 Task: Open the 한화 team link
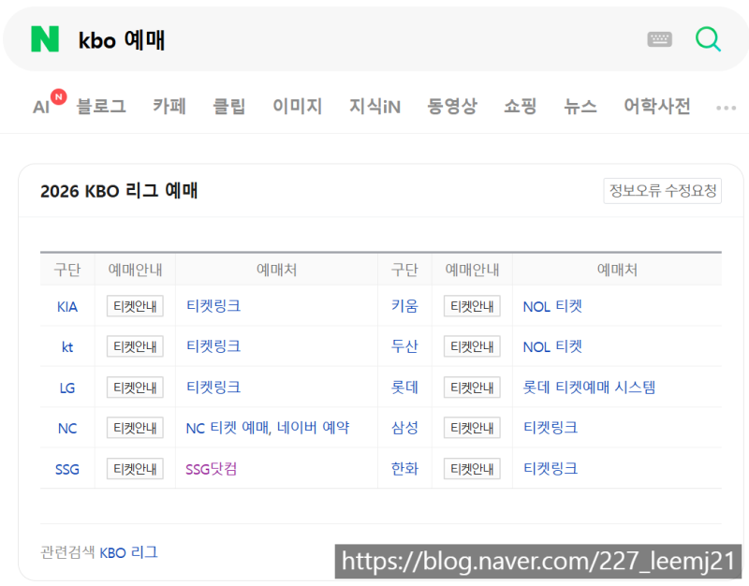(x=404, y=468)
